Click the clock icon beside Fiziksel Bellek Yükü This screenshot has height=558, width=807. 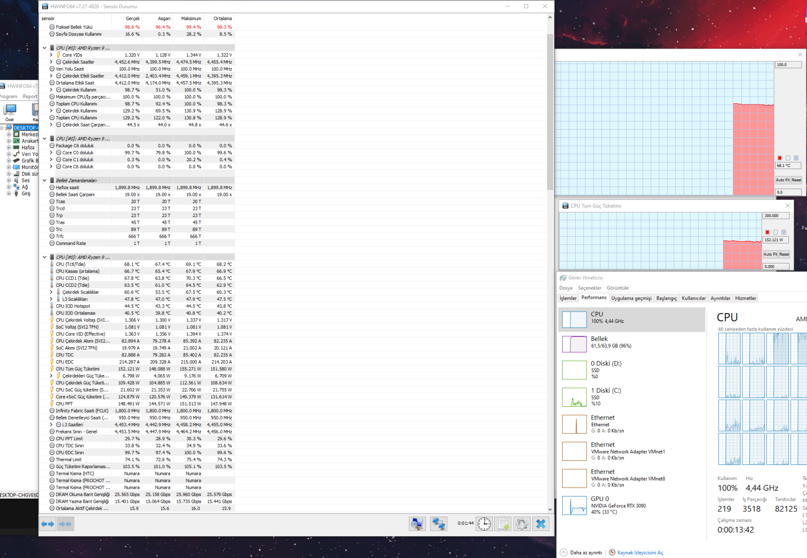[x=52, y=27]
